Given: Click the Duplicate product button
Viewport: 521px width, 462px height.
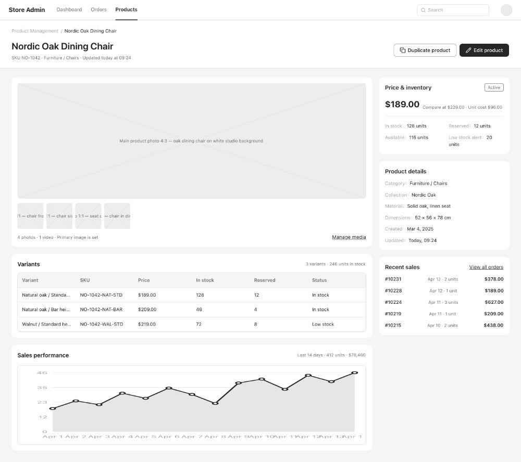Looking at the screenshot, I should pos(425,50).
